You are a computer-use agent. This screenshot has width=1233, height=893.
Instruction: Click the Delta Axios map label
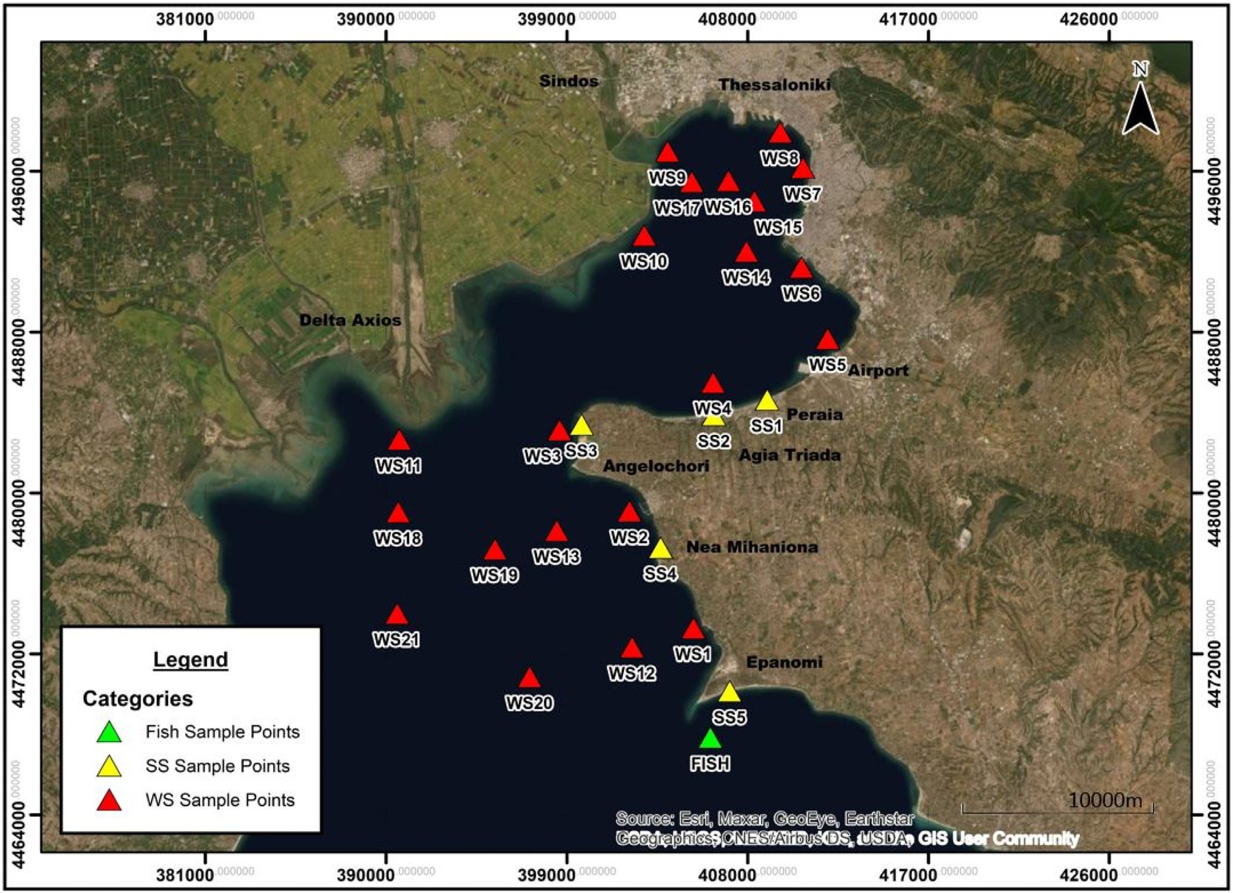click(x=350, y=320)
